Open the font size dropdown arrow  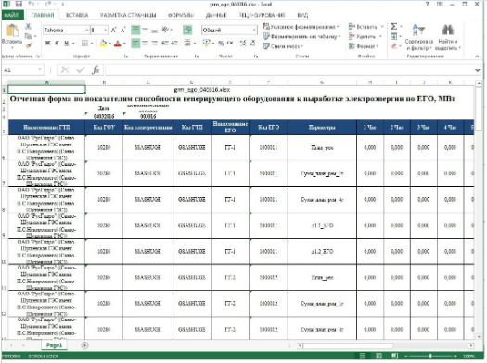[x=106, y=30]
